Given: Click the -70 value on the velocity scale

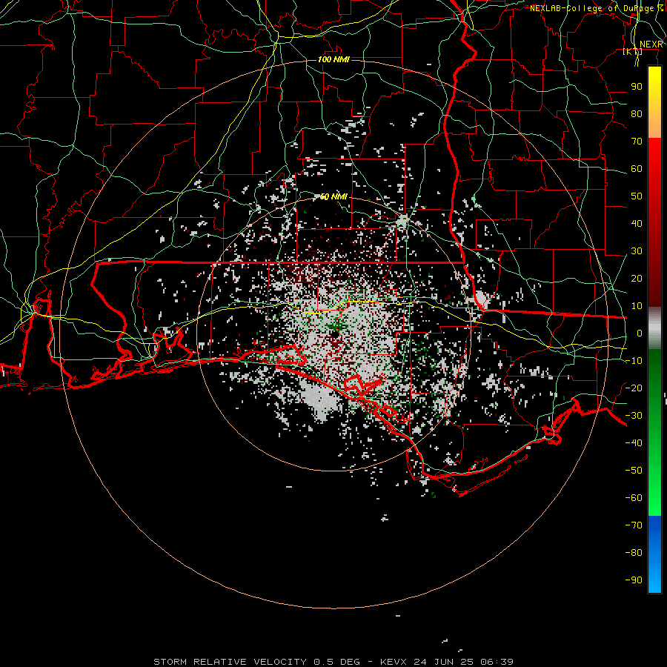Looking at the screenshot, I should 634,525.
